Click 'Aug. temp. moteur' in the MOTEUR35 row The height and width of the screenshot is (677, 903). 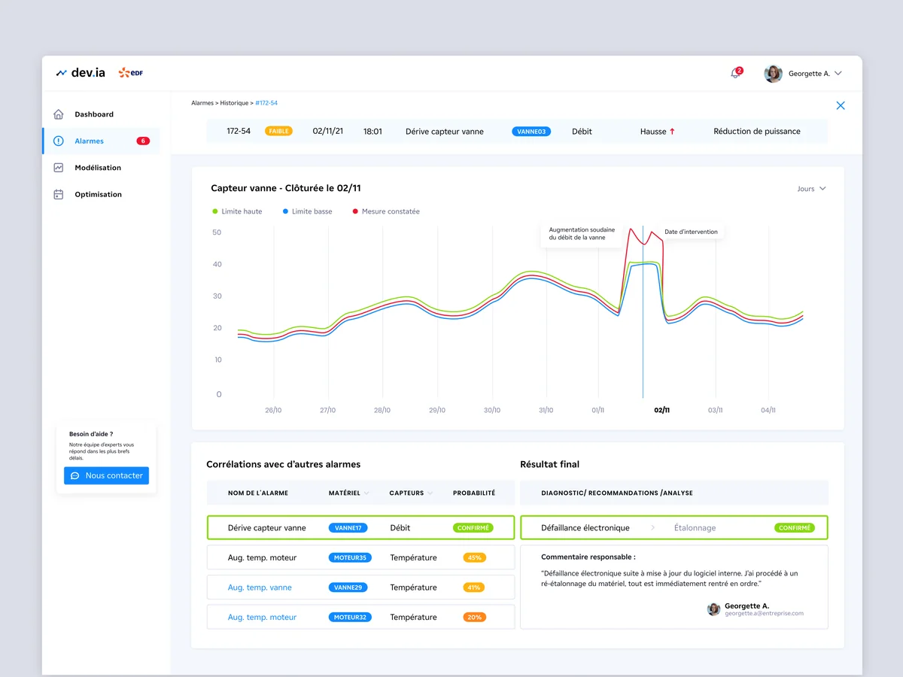coord(262,557)
